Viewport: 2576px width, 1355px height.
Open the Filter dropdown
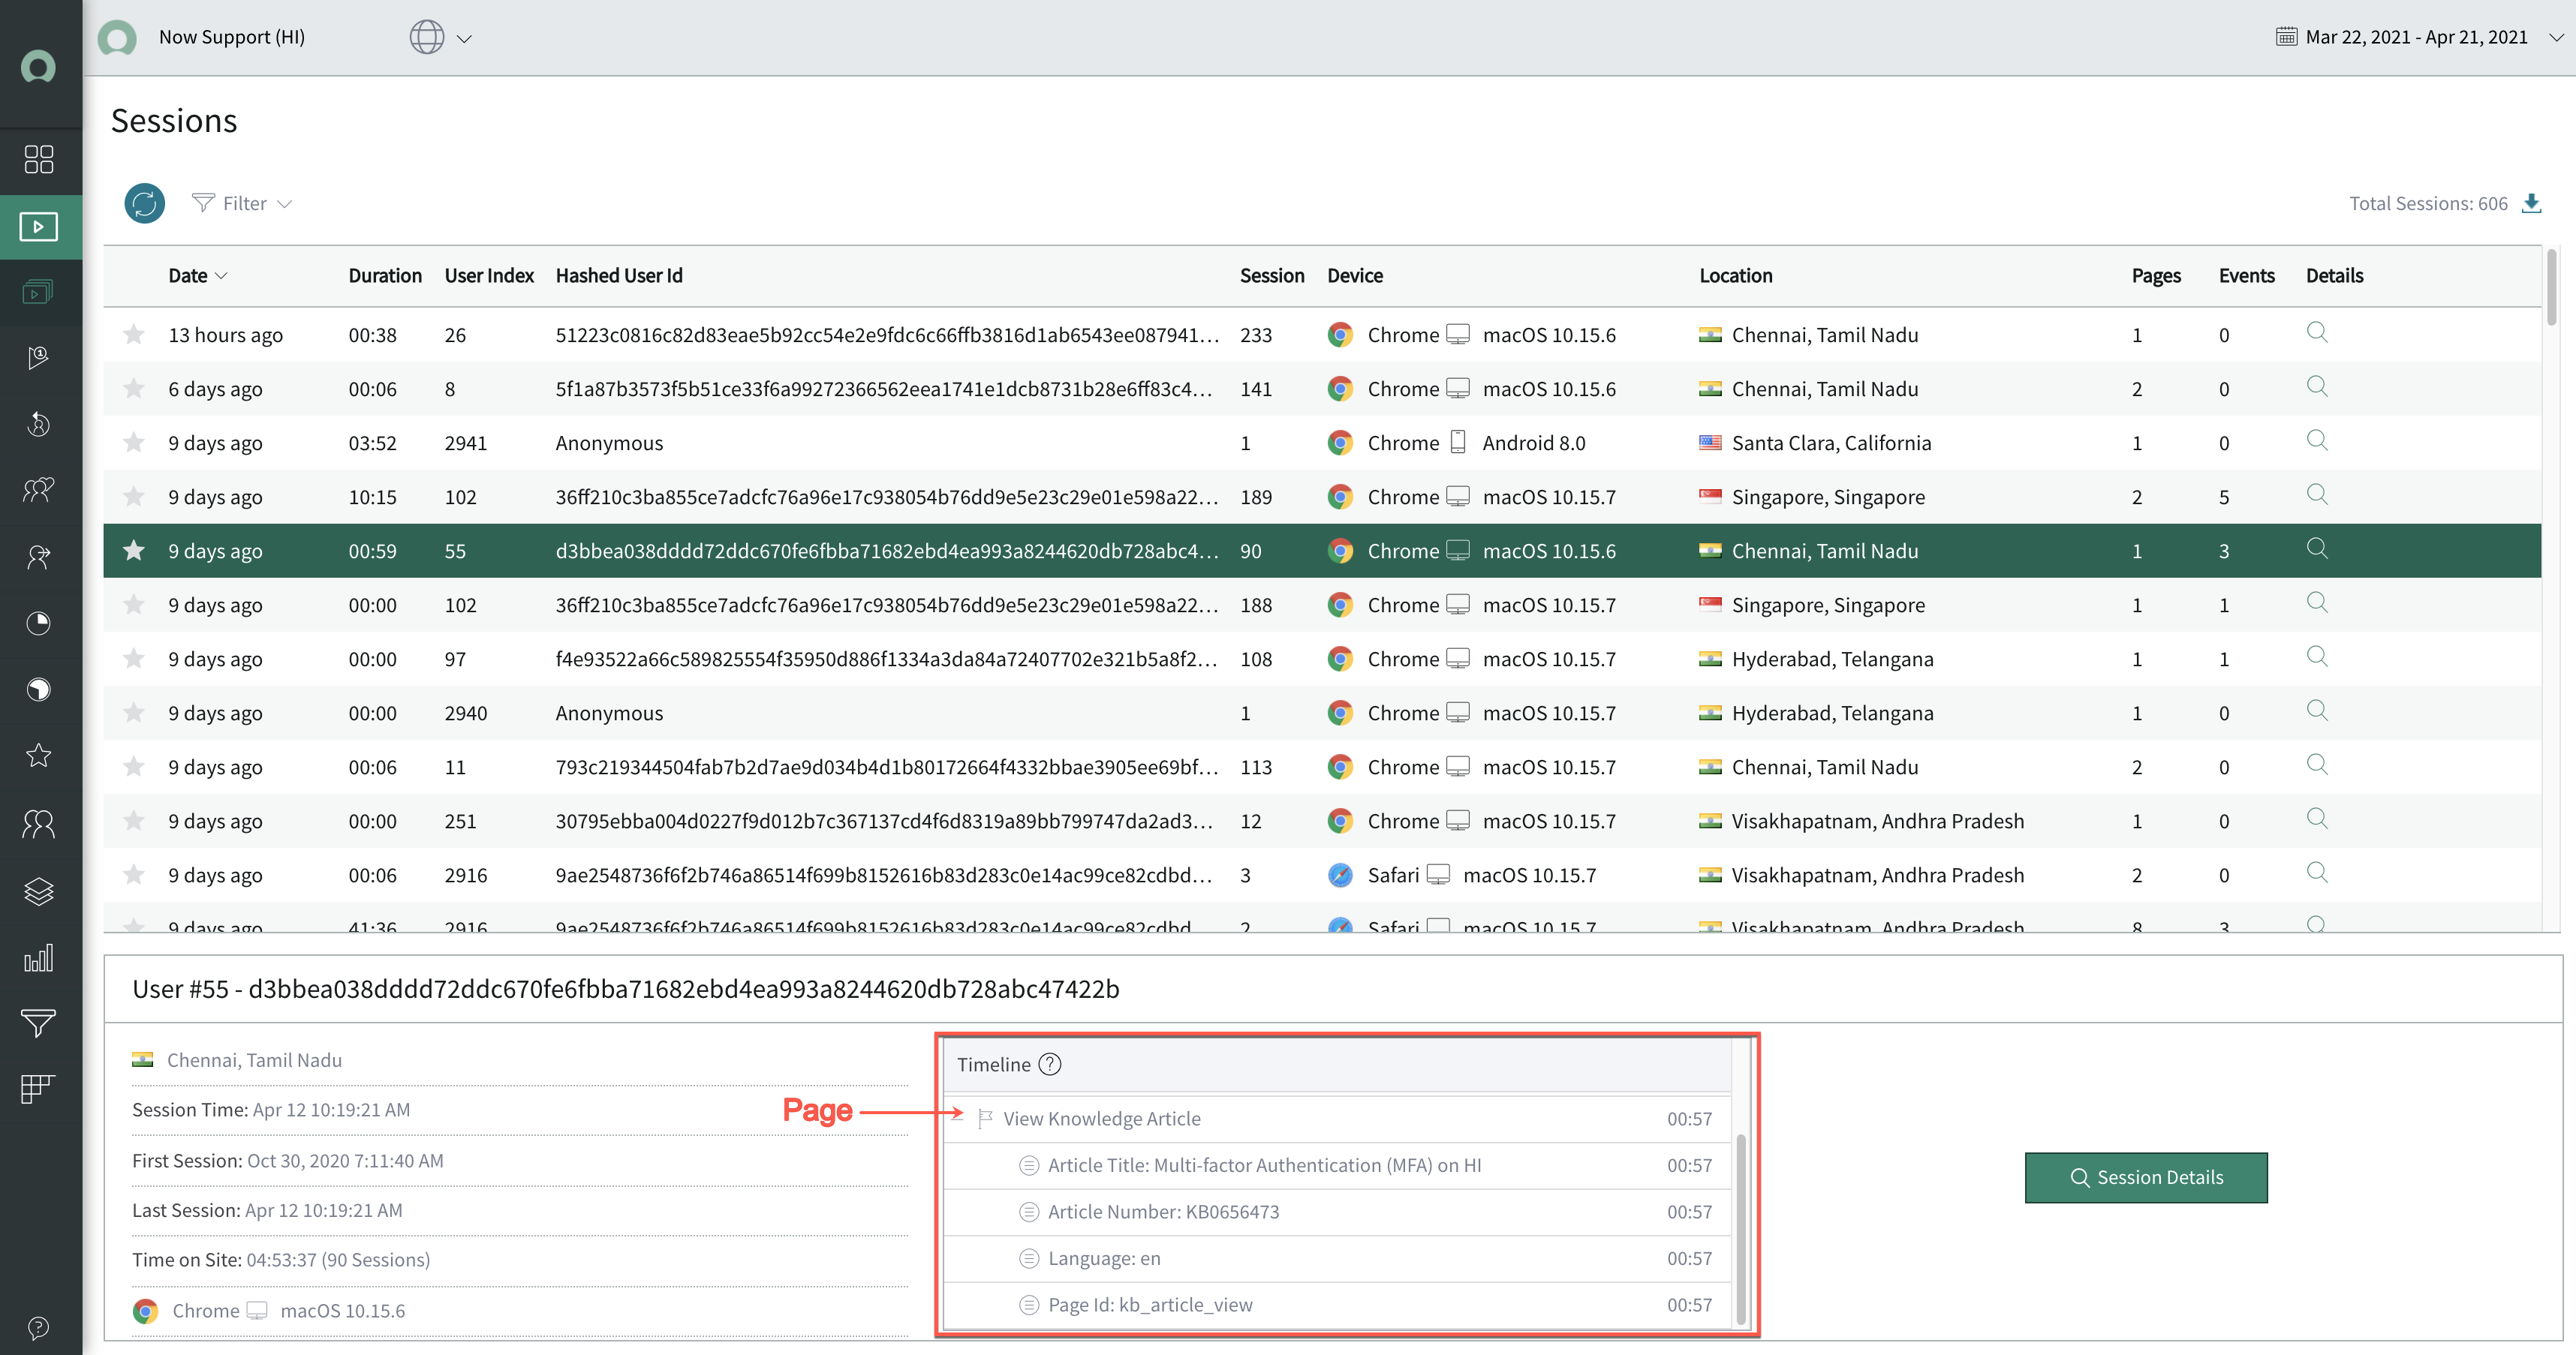pos(242,204)
